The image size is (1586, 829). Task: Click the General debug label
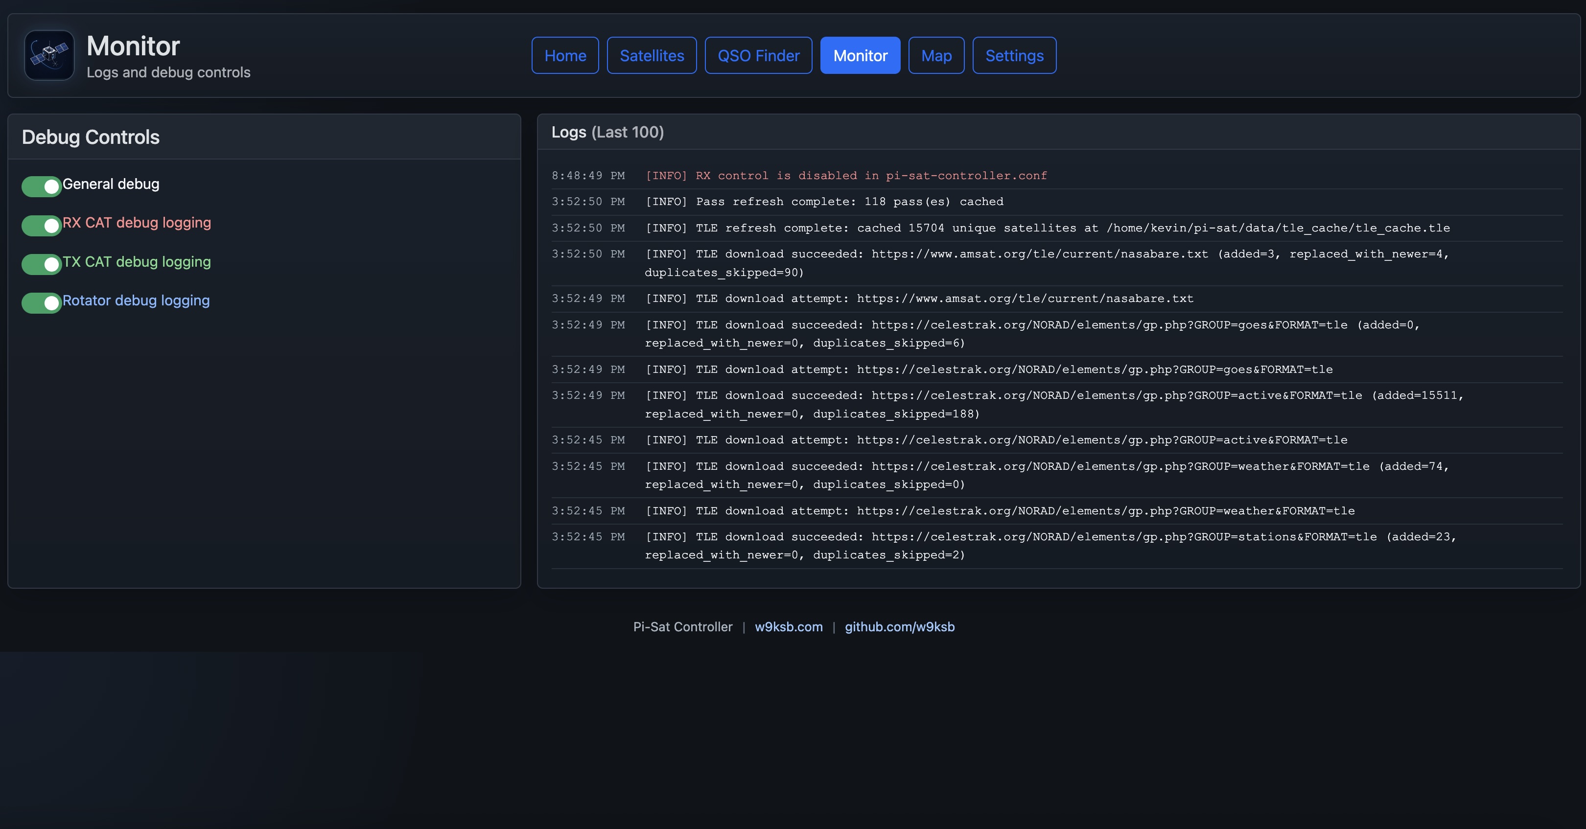(111, 184)
